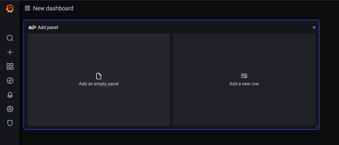
Task: Open the Explore compass icon
Action: 10,81
